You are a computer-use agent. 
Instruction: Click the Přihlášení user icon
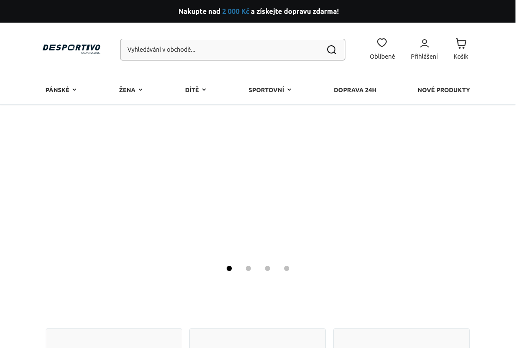click(x=425, y=43)
